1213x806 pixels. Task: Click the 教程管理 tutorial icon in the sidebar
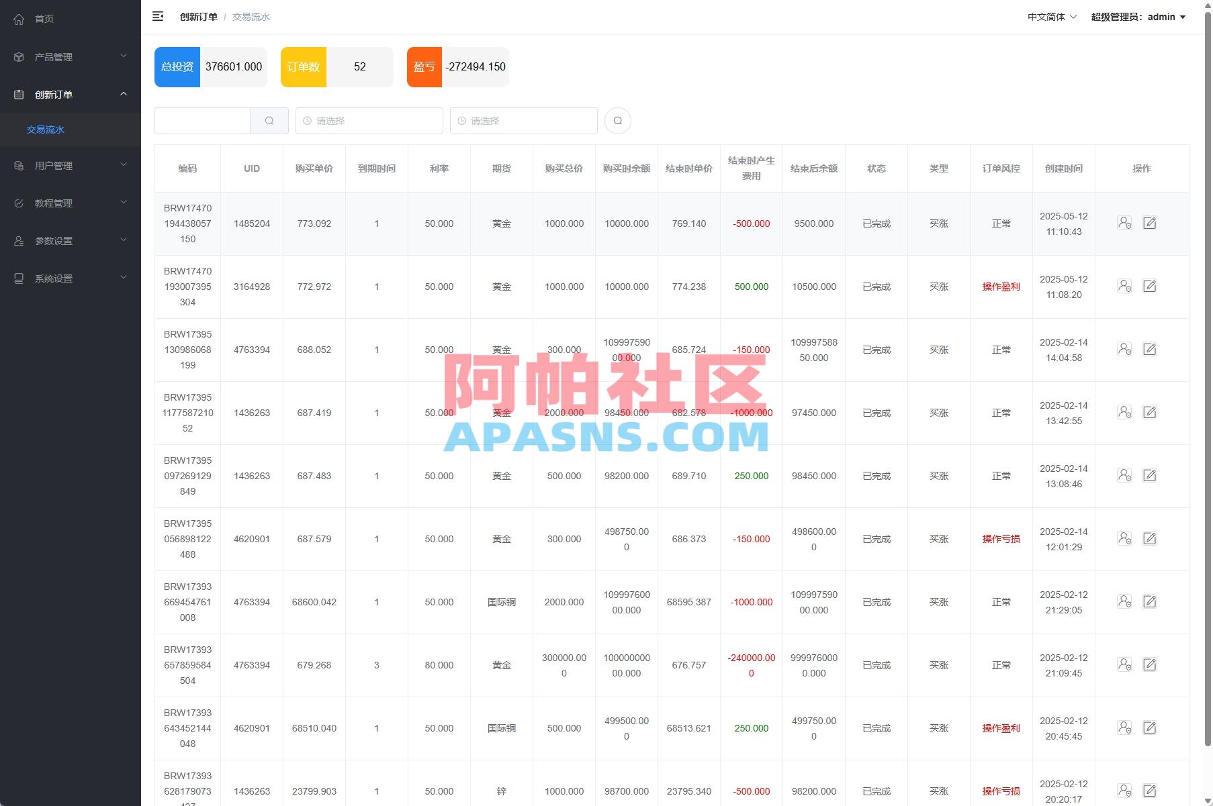point(19,203)
